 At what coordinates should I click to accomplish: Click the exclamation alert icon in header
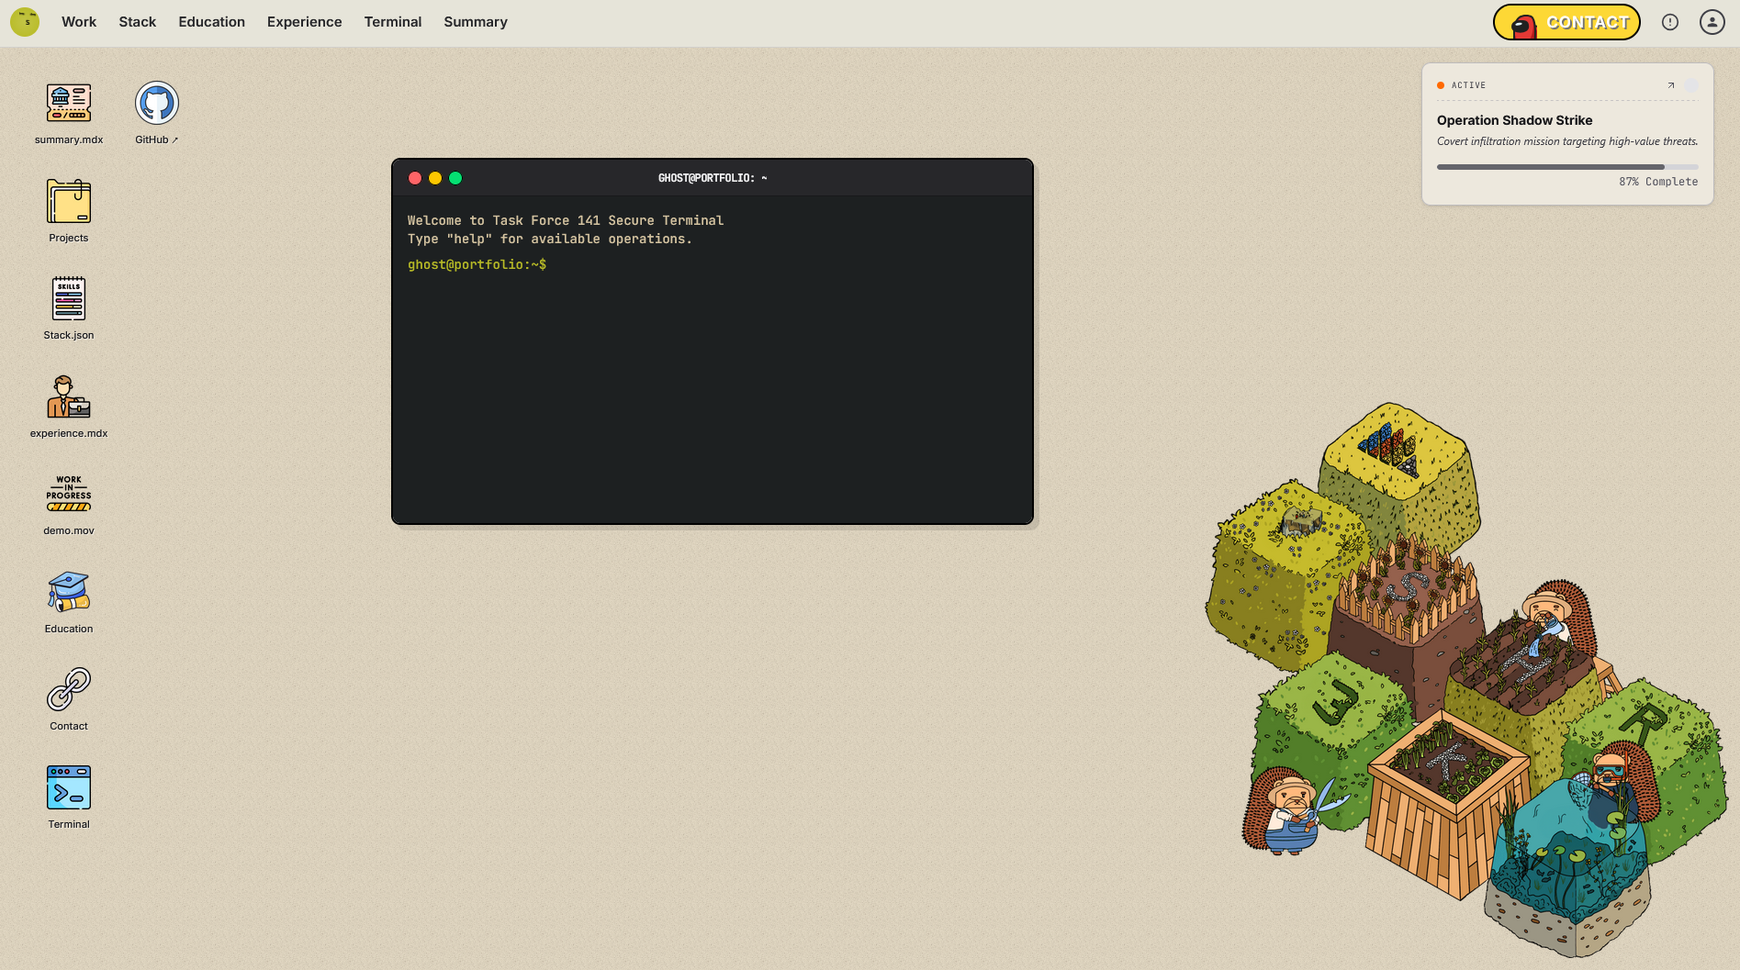click(1669, 22)
